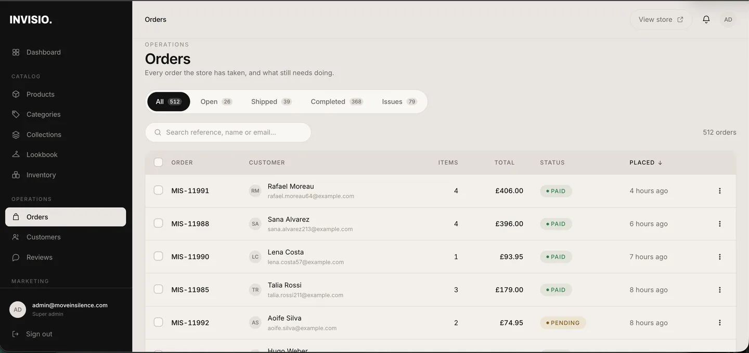The height and width of the screenshot is (353, 749).
Task: Tick the checkbox for order MIS-11991
Action: (x=158, y=190)
